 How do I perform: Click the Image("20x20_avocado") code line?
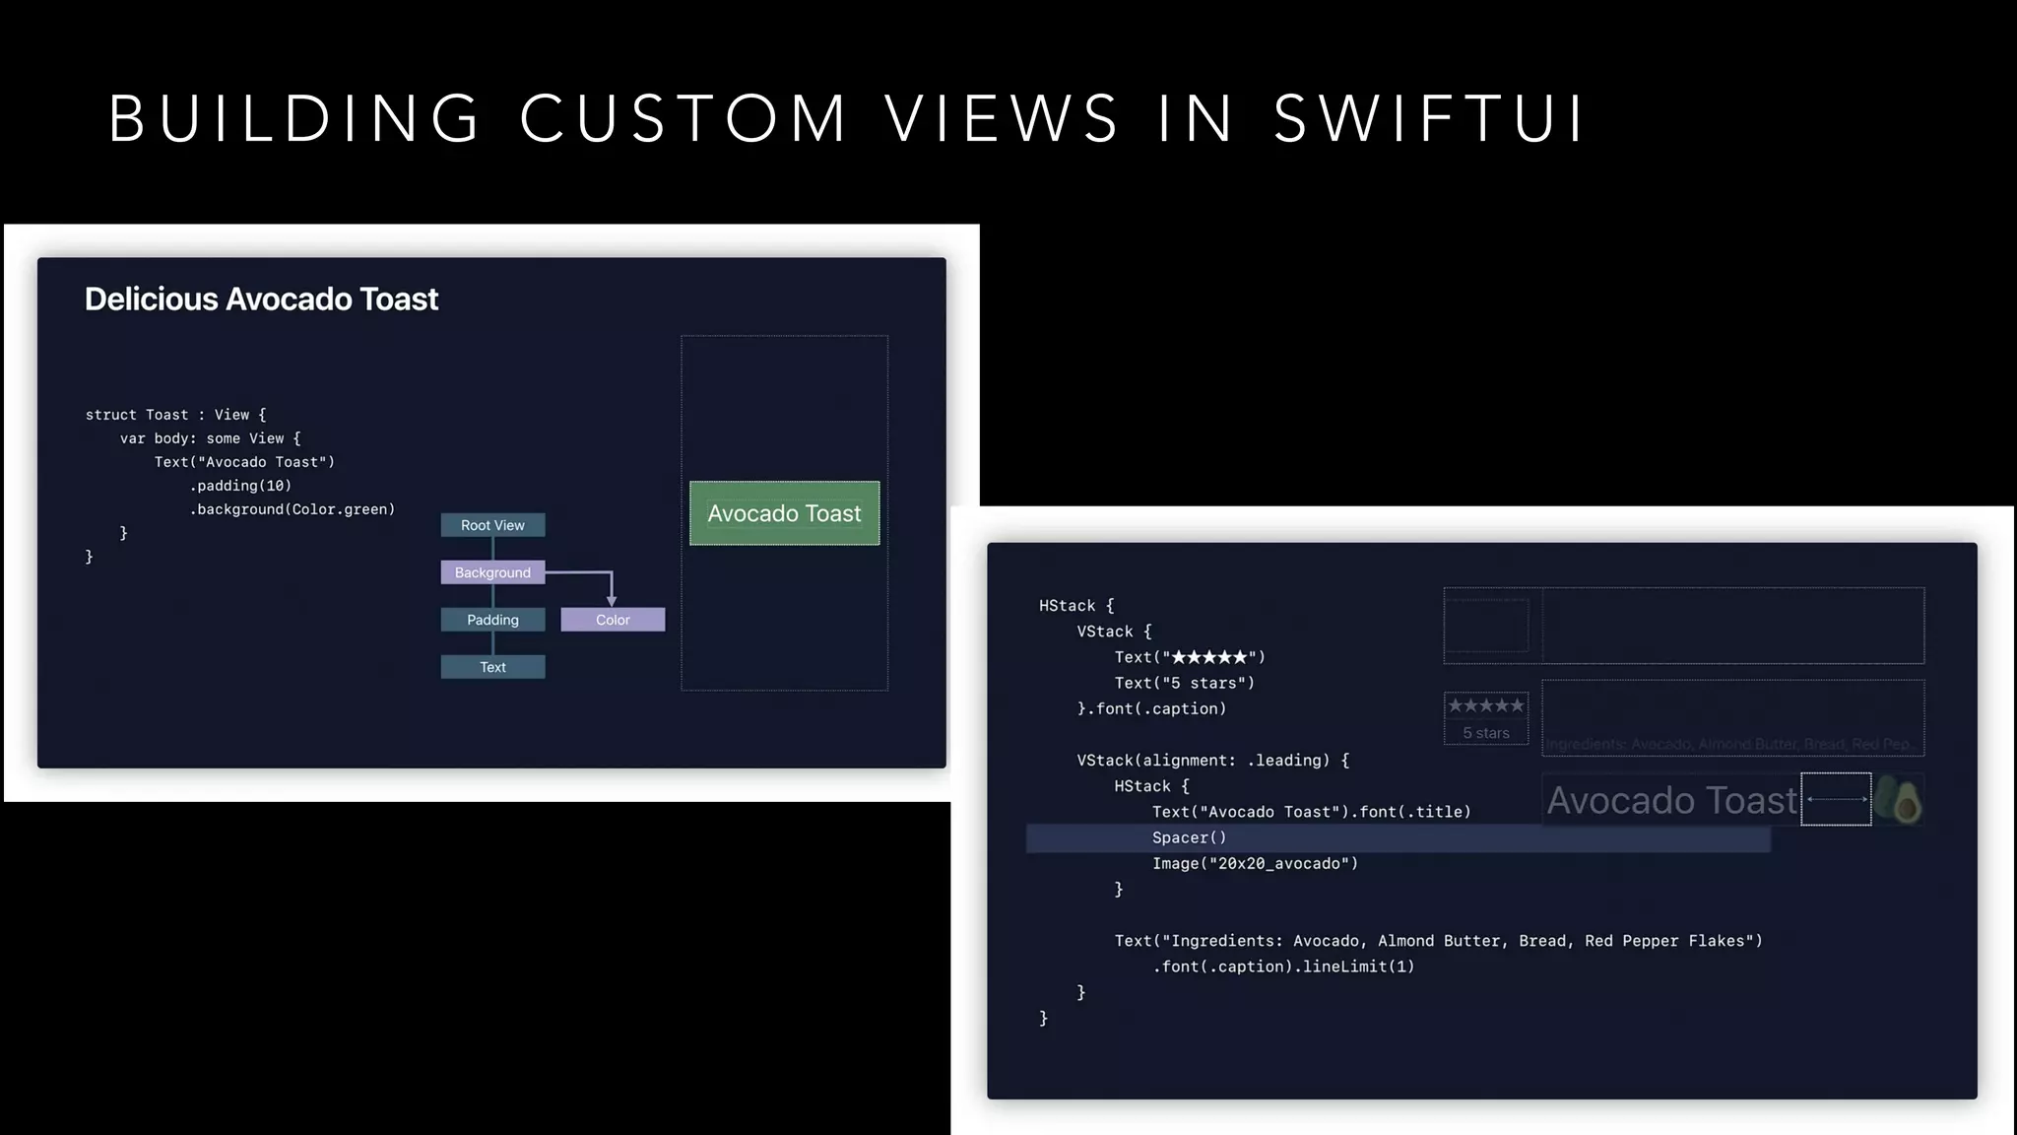pos(1255,864)
